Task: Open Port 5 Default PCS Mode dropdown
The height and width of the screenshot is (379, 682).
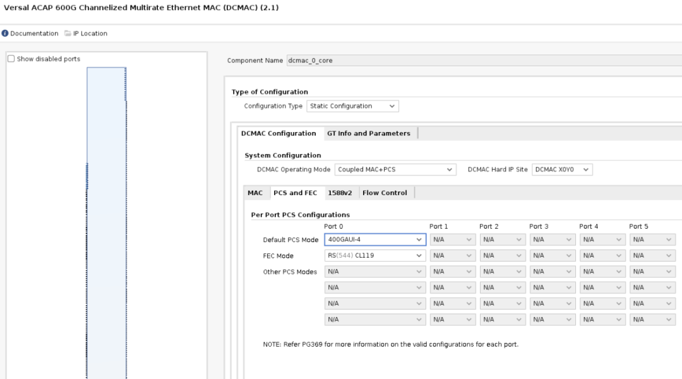Action: [x=653, y=240]
